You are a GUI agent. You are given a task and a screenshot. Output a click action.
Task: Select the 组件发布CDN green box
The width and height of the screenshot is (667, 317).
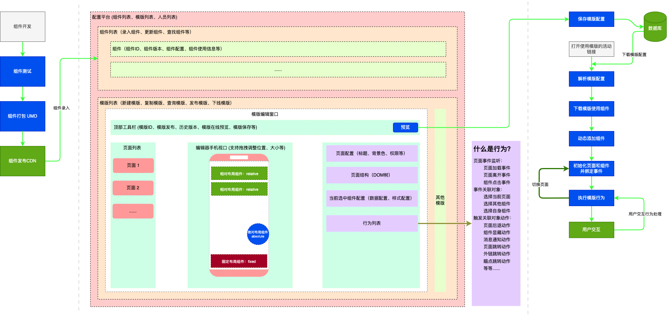[x=22, y=161]
